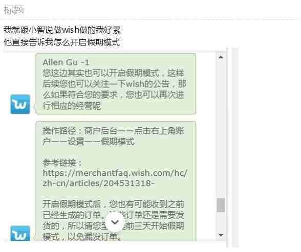Click the chat scrollbar thumb
This screenshot has height=252, width=301.
pos(221,205)
